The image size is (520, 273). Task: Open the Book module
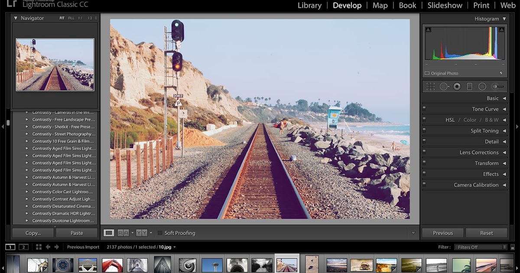[x=407, y=5]
